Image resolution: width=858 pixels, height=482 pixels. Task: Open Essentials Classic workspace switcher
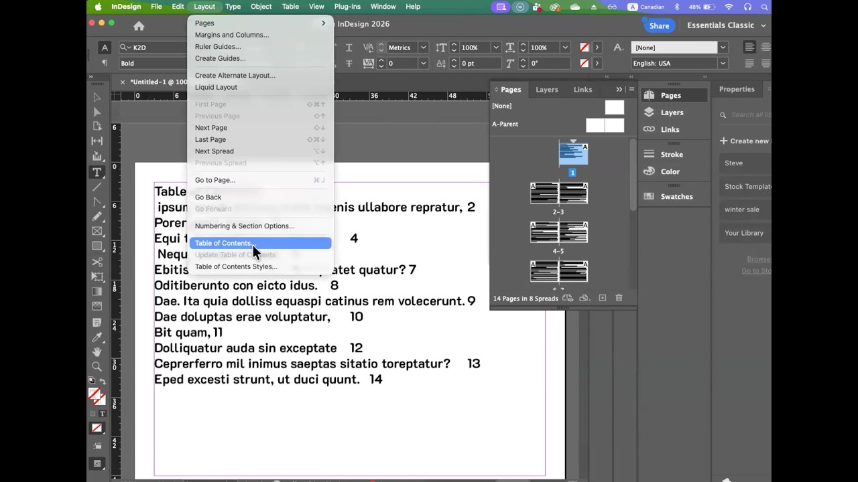click(x=727, y=25)
